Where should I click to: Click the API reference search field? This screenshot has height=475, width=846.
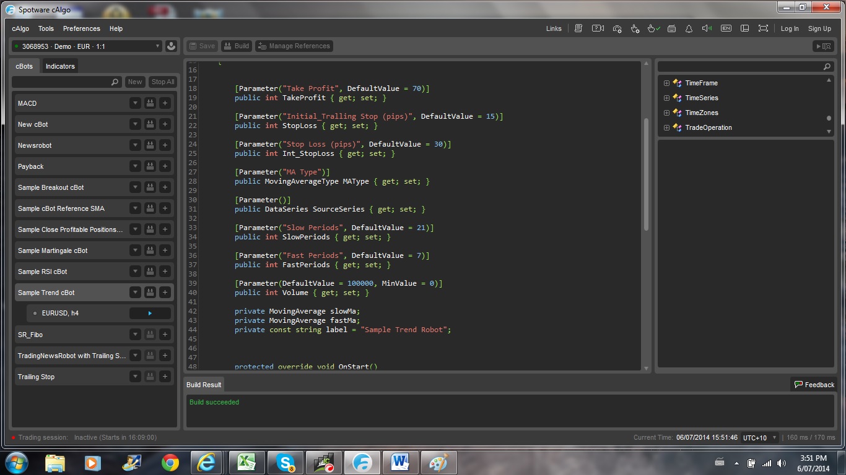[x=745, y=67]
